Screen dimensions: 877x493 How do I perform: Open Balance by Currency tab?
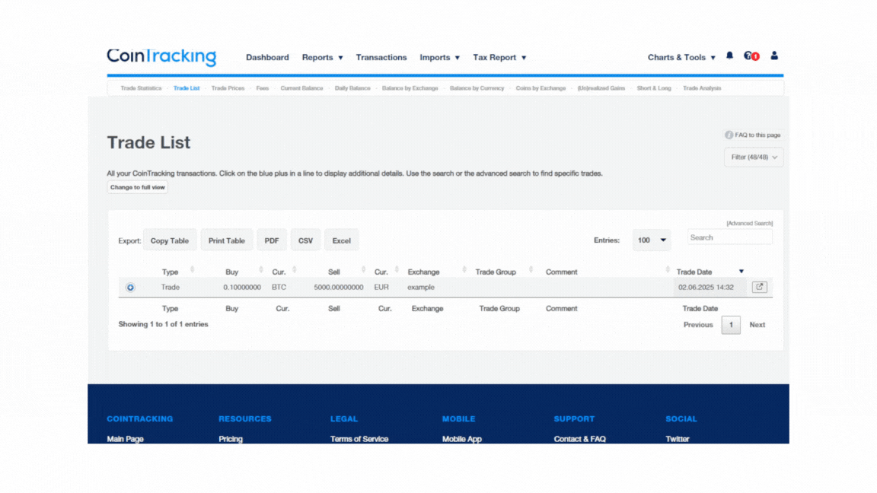[x=477, y=88]
